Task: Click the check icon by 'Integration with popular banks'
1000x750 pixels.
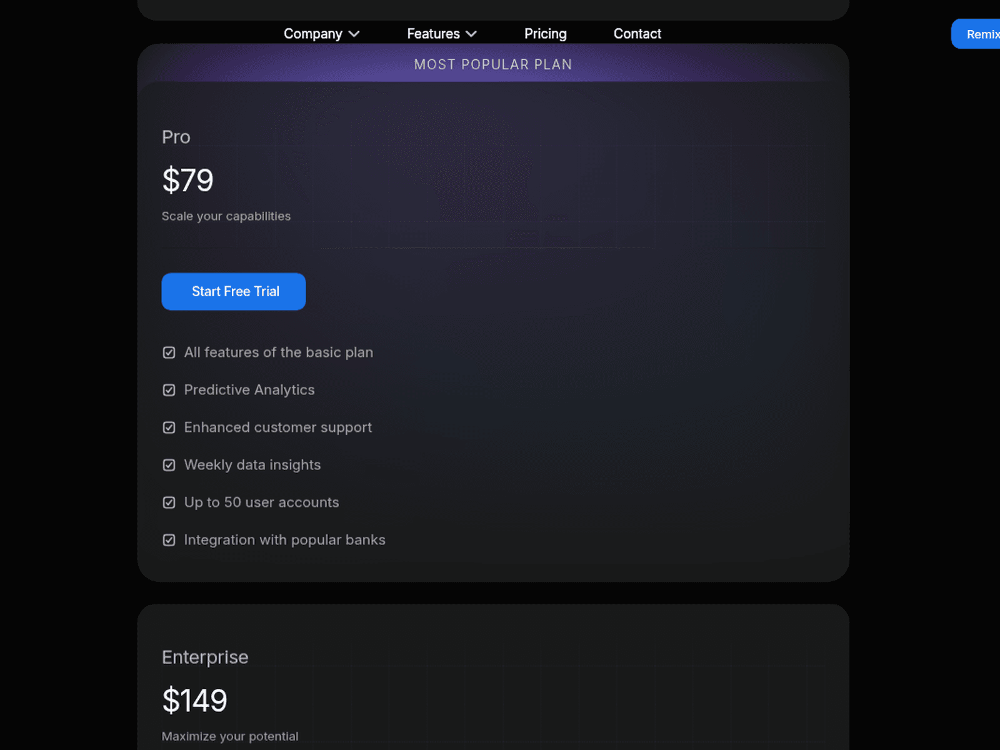Action: coord(169,540)
